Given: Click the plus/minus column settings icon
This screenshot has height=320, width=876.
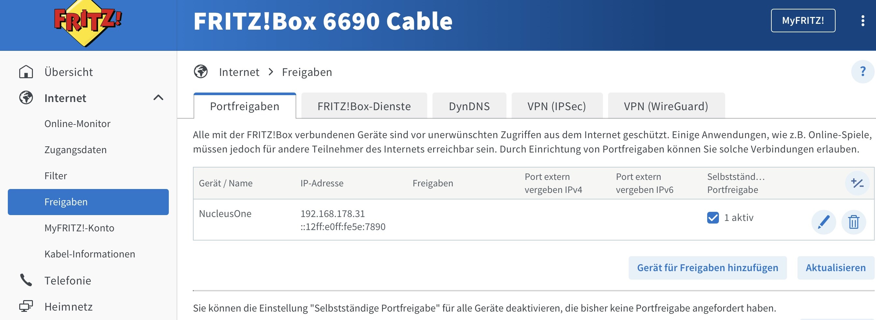Looking at the screenshot, I should [x=857, y=183].
